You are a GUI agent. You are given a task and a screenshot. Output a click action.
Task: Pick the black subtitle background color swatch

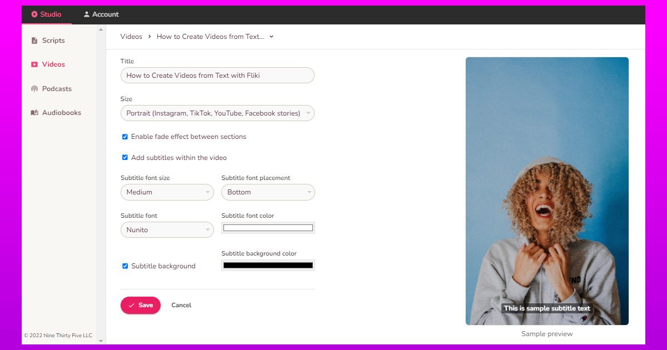click(x=268, y=266)
